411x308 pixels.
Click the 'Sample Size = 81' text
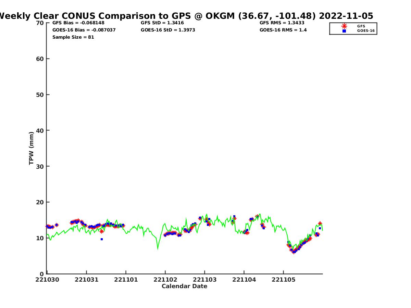(x=73, y=37)
